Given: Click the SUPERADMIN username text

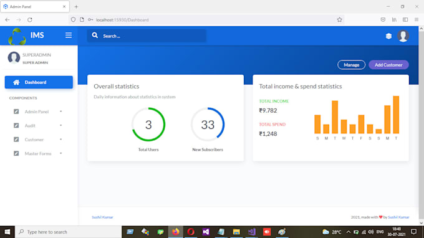Looking at the screenshot, I should (37, 55).
